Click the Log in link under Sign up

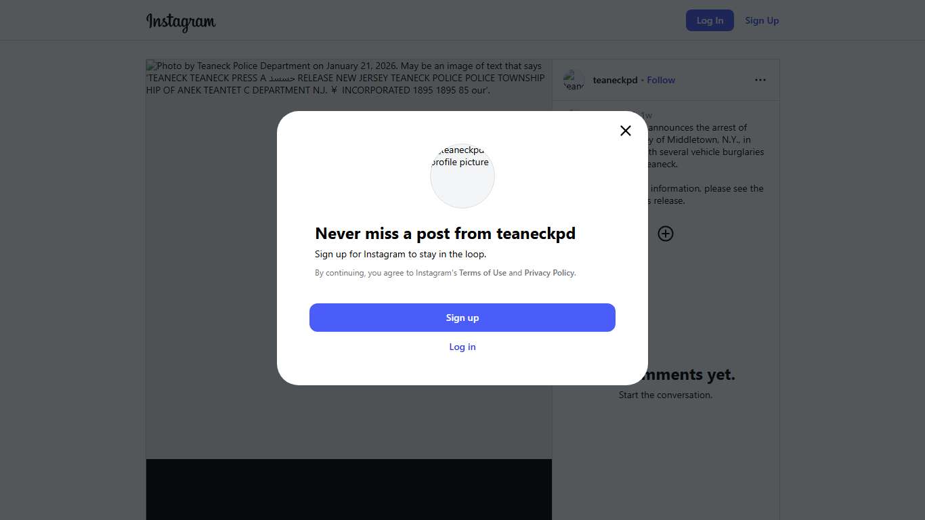tap(462, 347)
